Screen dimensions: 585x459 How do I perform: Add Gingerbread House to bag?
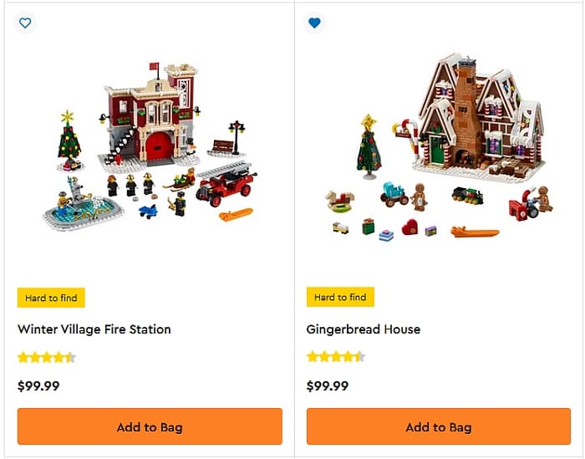[439, 426]
